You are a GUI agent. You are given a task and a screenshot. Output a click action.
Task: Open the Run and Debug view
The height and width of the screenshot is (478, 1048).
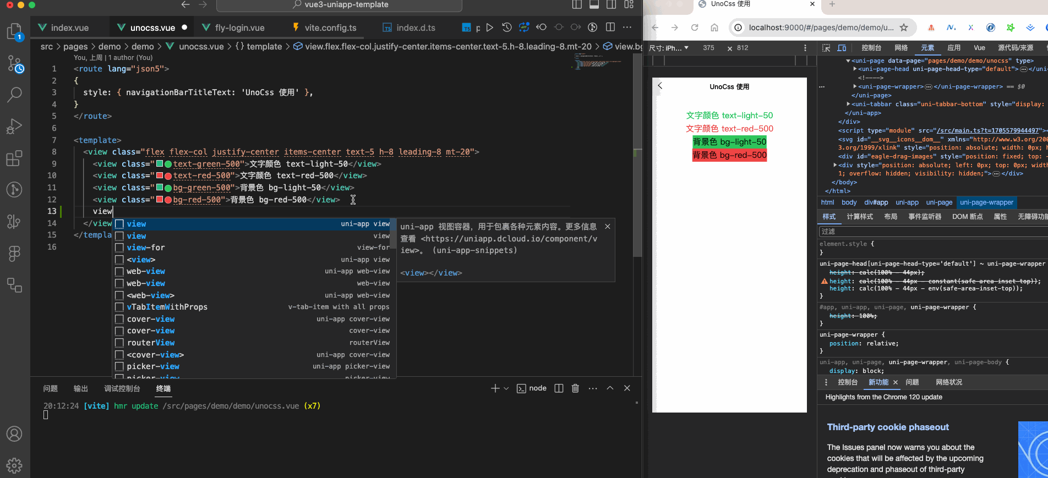tap(14, 127)
